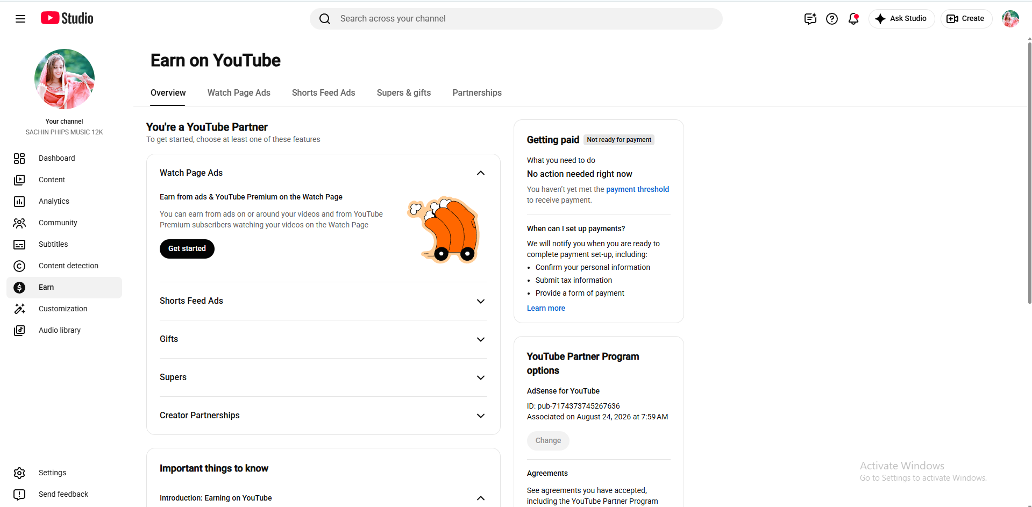Open the Shorts Feed Ads tab
The height and width of the screenshot is (507, 1032).
coord(323,93)
